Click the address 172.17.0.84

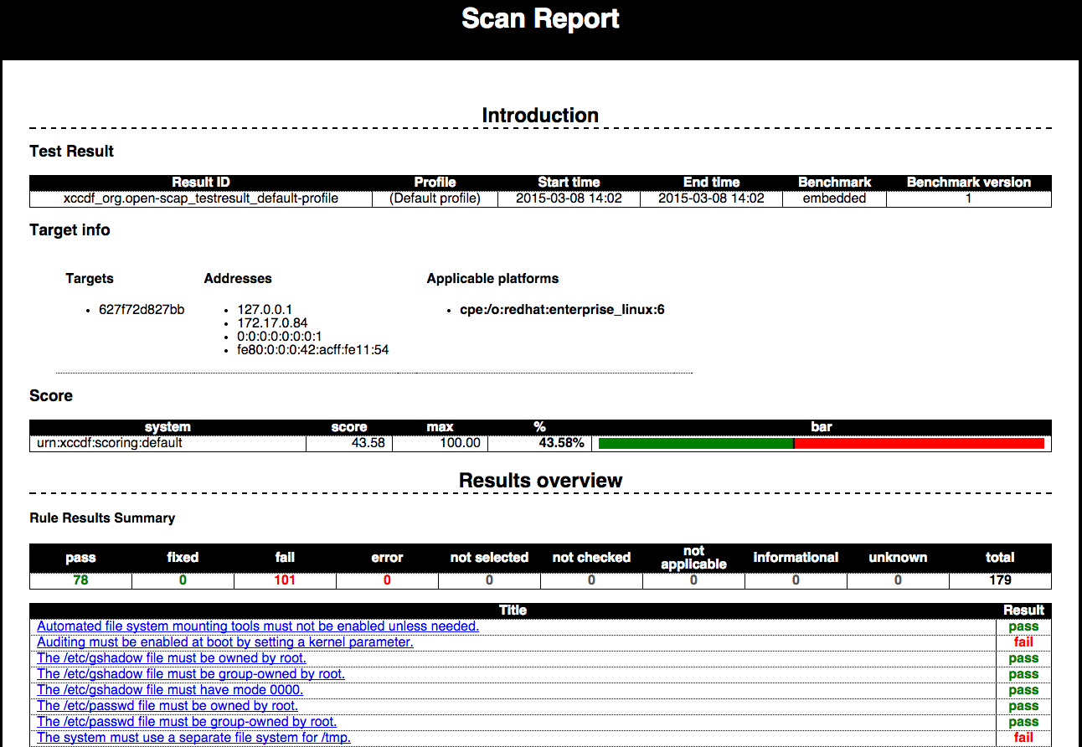(272, 322)
